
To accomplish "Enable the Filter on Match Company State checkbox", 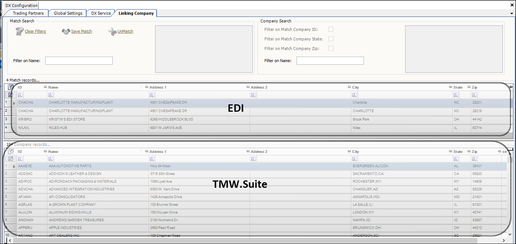I will click(331, 39).
